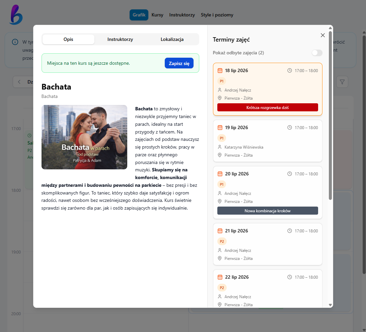Click clock icon on 19 lip card
This screenshot has height=332, width=366.
(289, 128)
